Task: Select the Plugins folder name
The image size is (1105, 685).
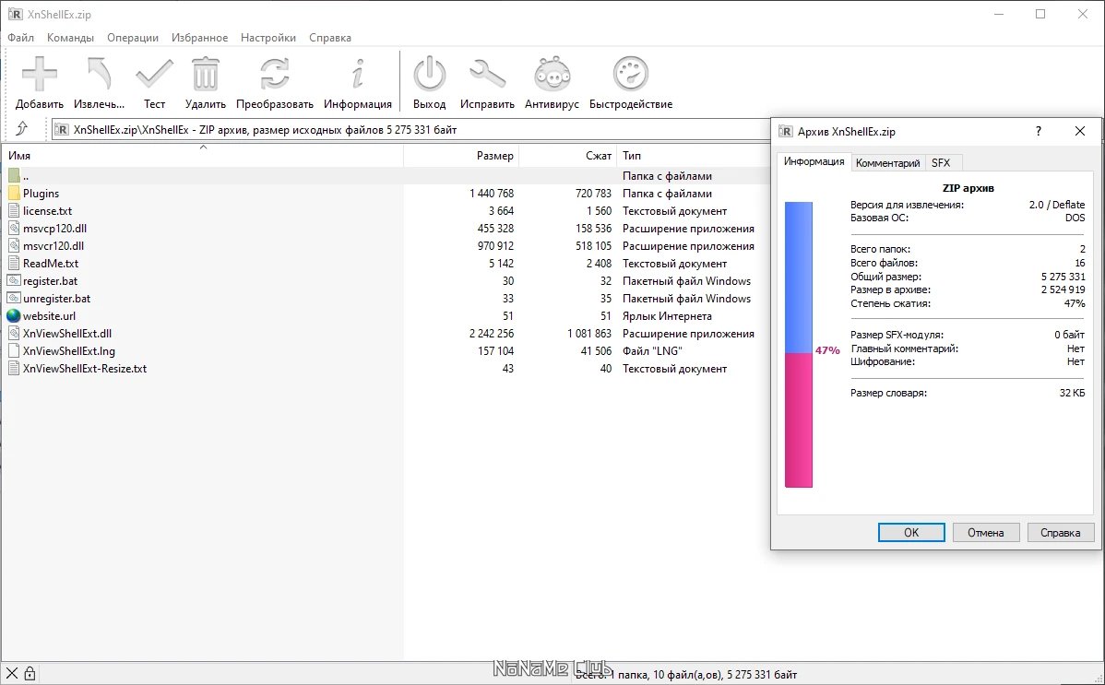Action: pyautogui.click(x=41, y=193)
